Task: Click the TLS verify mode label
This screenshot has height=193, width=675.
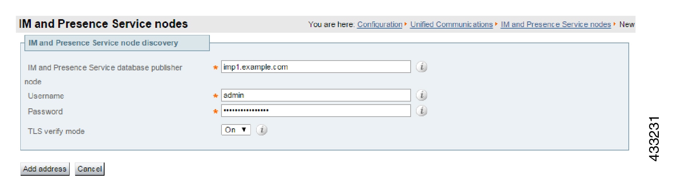Action: 56,131
